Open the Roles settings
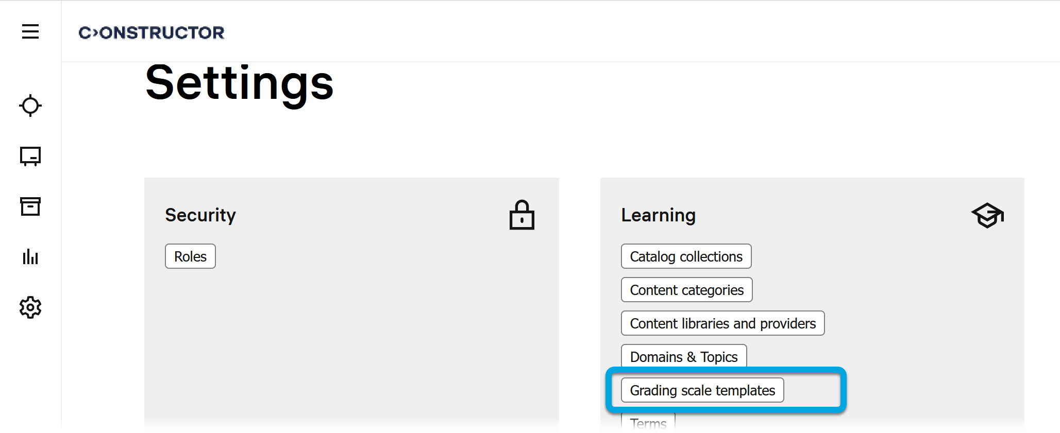Image resolution: width=1060 pixels, height=433 pixels. (190, 256)
